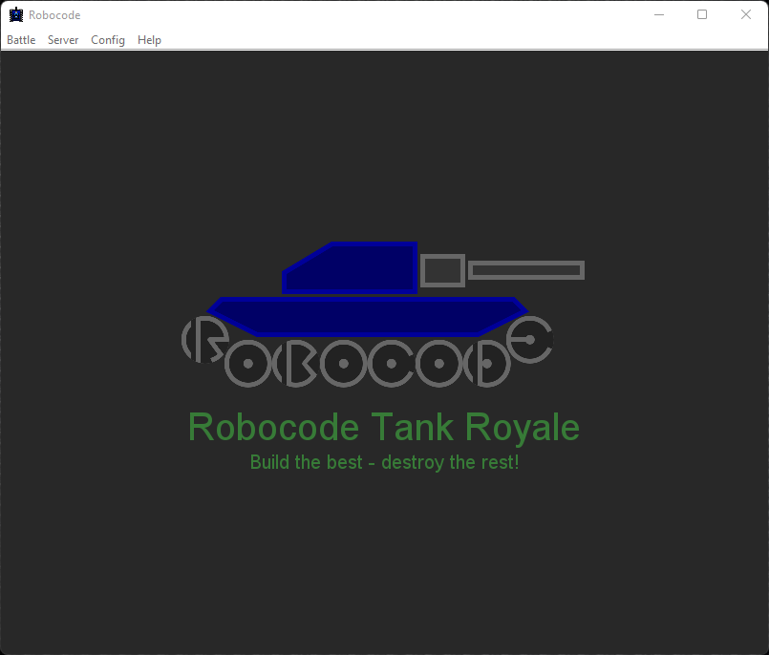Click the long gray cannon barrel

(x=523, y=270)
